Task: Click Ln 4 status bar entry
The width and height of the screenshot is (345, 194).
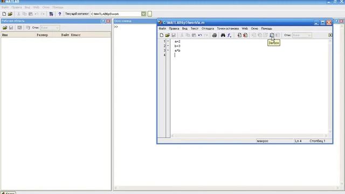Action: tap(298, 141)
